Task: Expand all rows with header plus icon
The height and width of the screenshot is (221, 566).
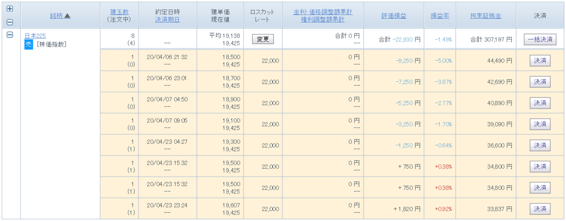Action: (x=10, y=8)
